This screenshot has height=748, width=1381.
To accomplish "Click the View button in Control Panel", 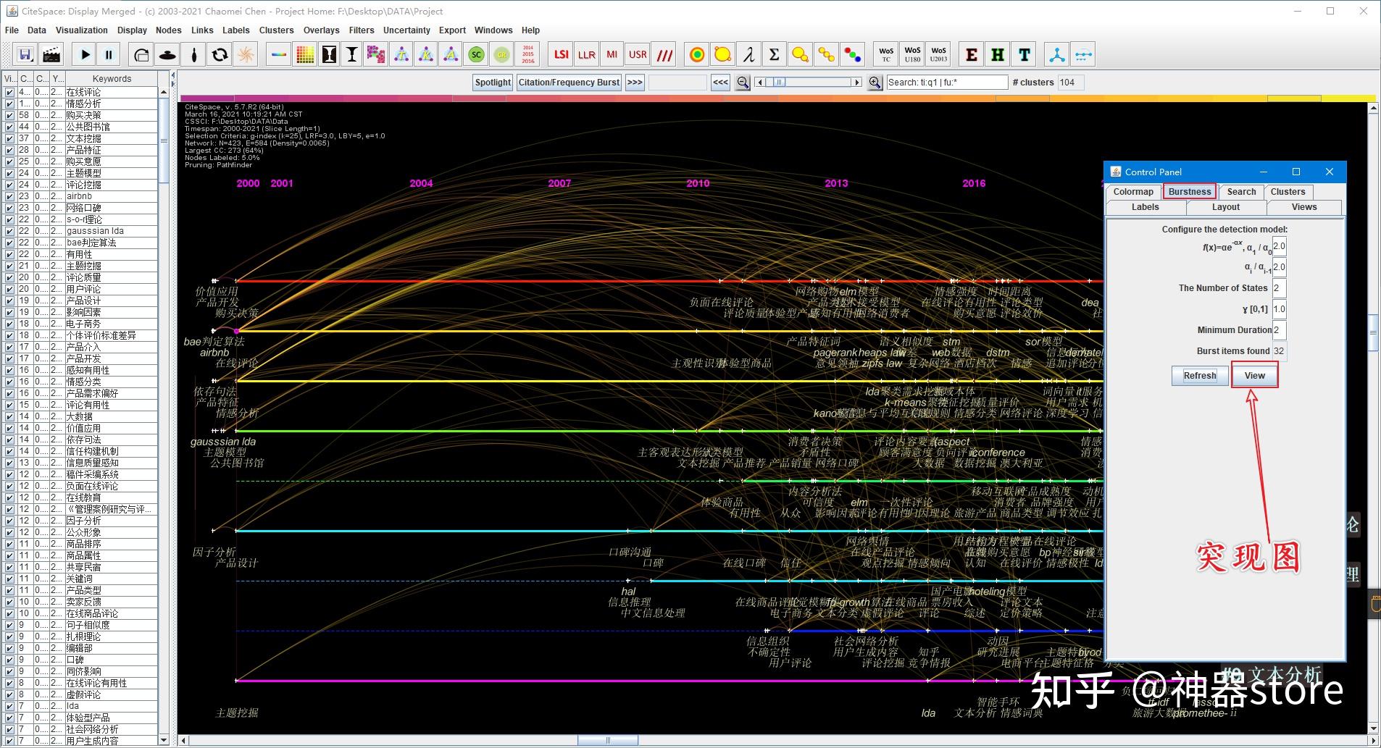I will (1254, 376).
